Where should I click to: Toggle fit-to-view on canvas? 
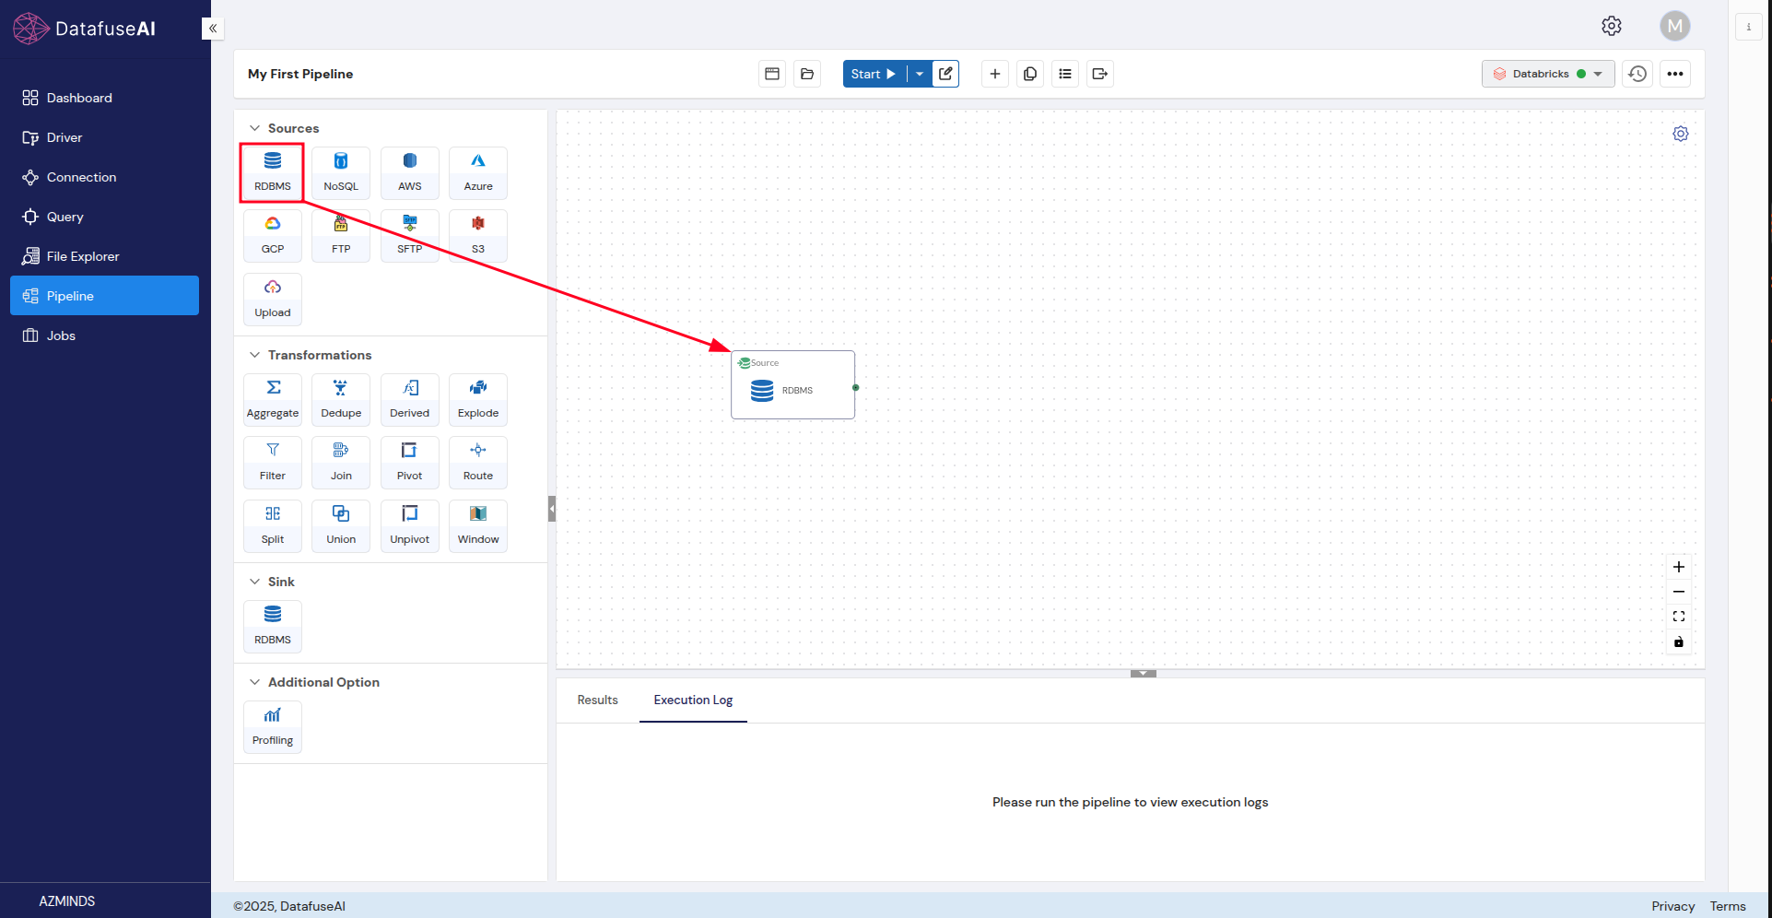pyautogui.click(x=1678, y=617)
